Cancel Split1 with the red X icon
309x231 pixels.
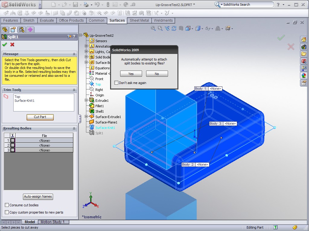[x=12, y=45]
